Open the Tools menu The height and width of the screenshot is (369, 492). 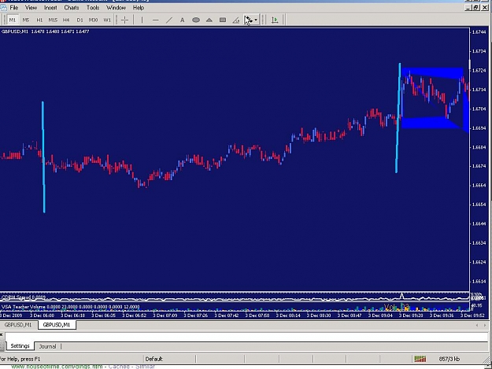click(x=93, y=8)
